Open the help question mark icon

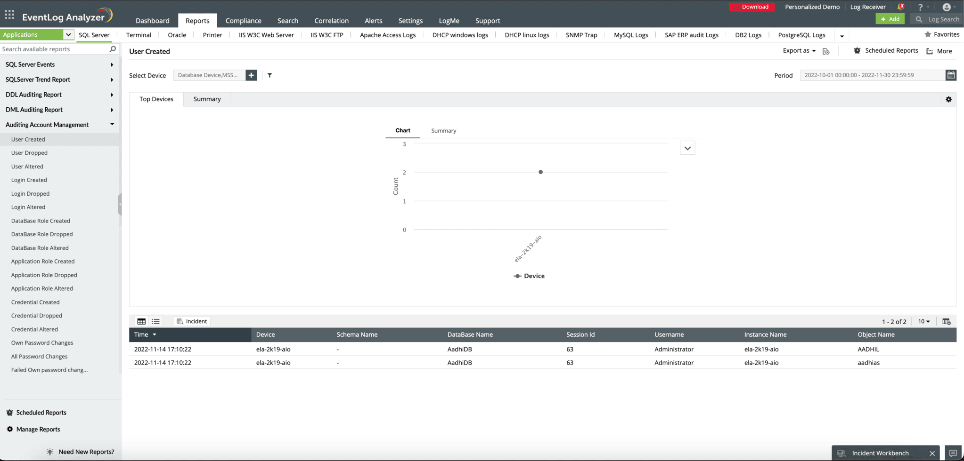coord(920,7)
